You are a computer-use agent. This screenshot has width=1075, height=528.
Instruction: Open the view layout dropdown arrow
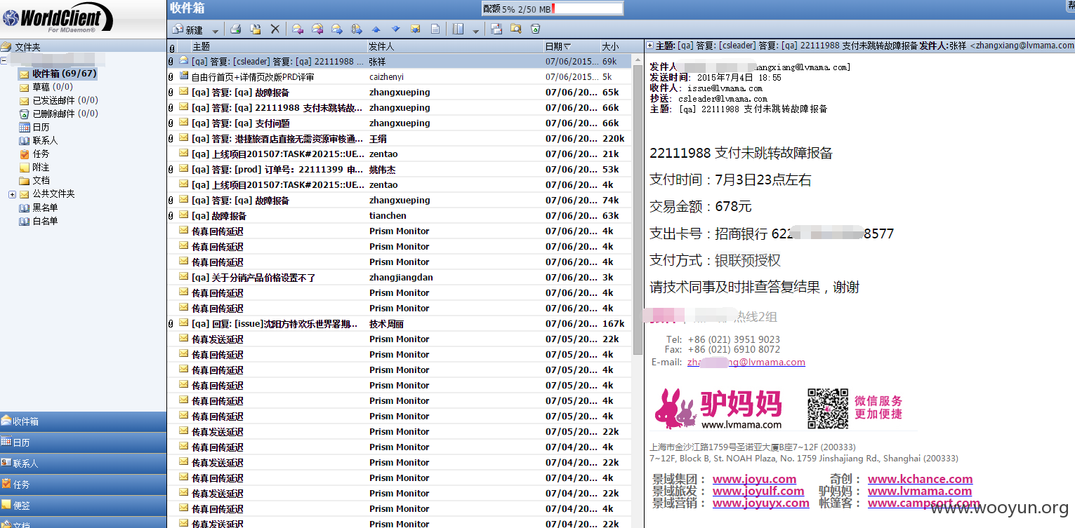click(x=475, y=31)
